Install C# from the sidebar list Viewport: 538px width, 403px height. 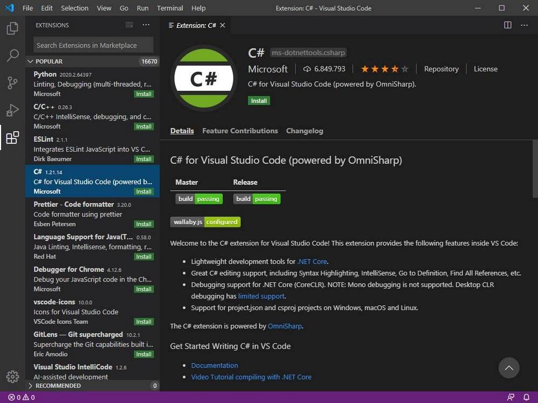tap(144, 192)
